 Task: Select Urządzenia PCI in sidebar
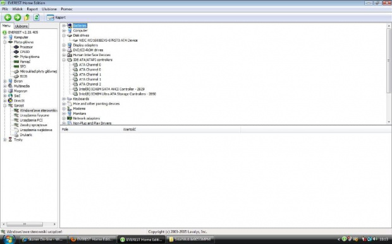pos(31,120)
